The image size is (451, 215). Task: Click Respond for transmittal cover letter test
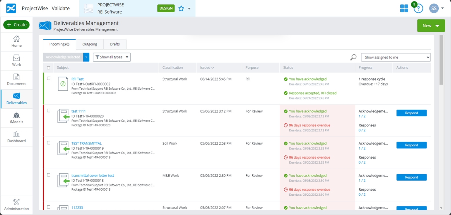point(412,177)
